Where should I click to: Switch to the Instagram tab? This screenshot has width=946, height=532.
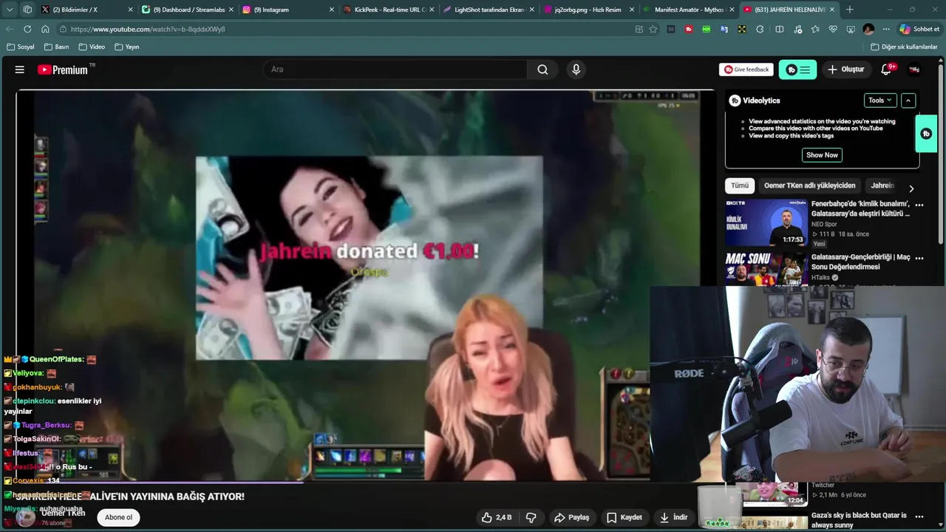[287, 10]
